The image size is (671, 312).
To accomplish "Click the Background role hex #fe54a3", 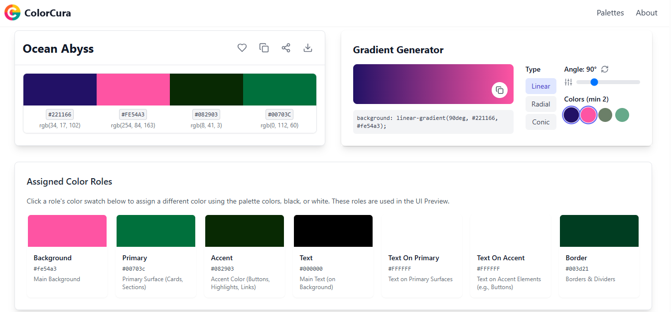I will tap(45, 269).
